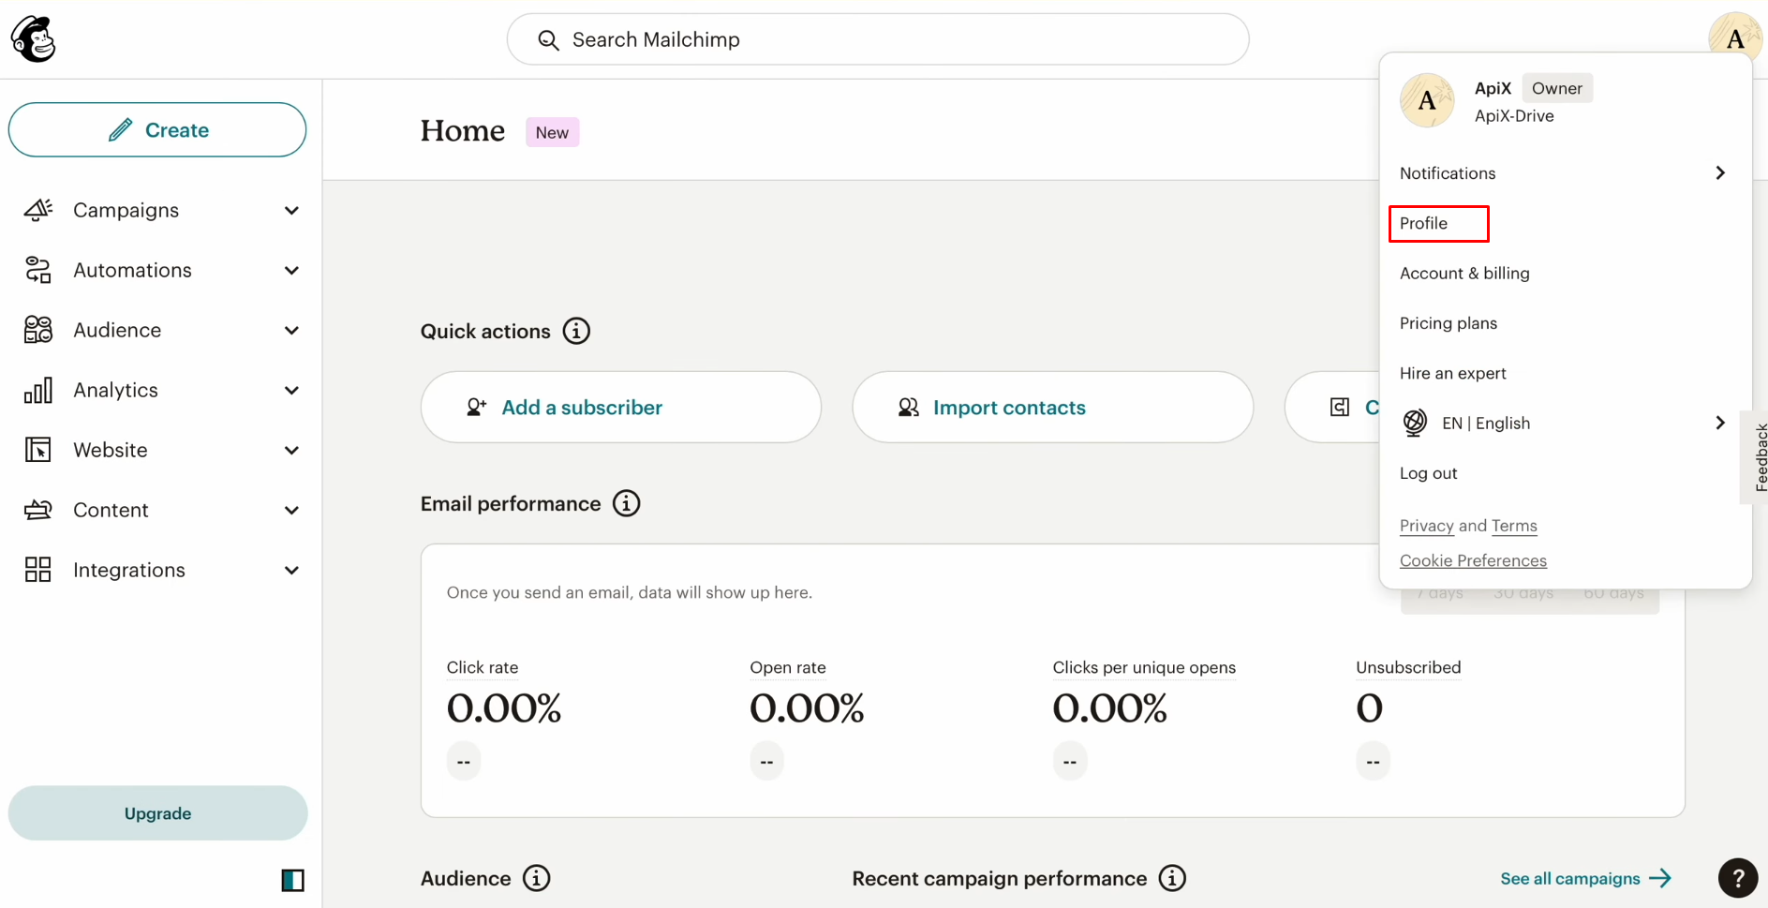The height and width of the screenshot is (908, 1768).
Task: Select Profile from the account menu
Action: click(x=1423, y=223)
